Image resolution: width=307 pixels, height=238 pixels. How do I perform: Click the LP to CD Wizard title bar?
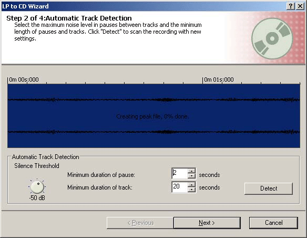[144, 6]
